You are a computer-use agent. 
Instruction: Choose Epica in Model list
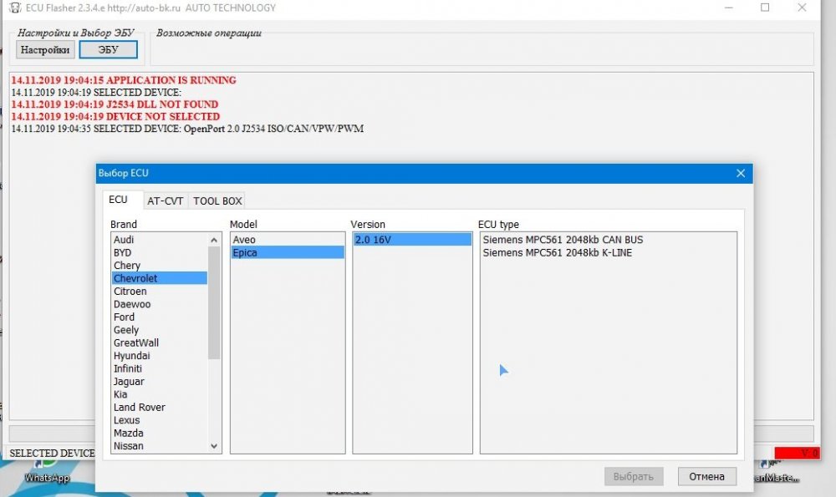pyautogui.click(x=288, y=252)
